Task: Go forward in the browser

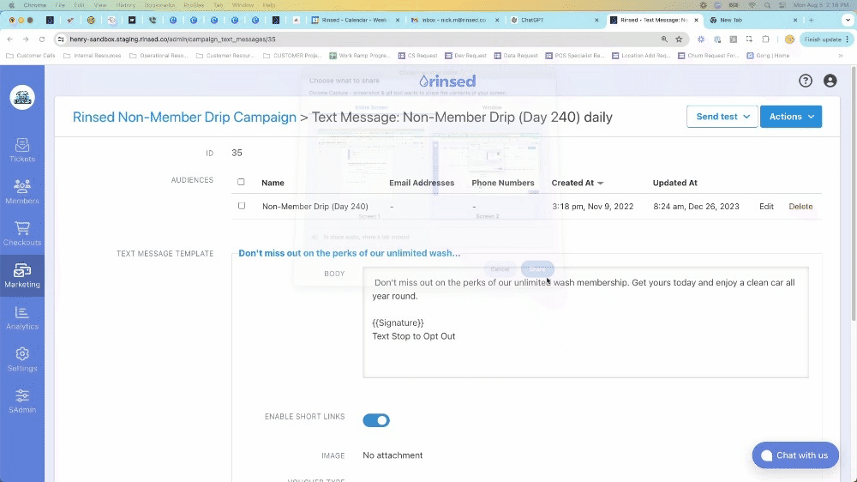Action: (26, 39)
